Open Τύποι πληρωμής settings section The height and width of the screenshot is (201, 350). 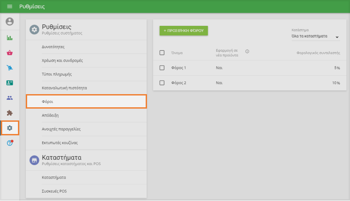coord(86,74)
